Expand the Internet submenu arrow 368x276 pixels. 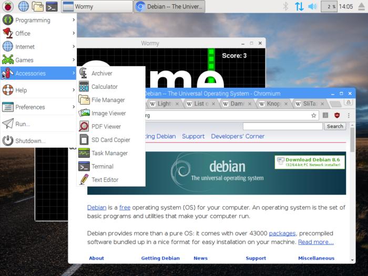click(x=74, y=46)
